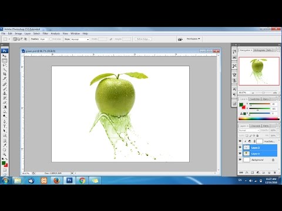Select the Zoom tool in toolbox

pos(5,154)
